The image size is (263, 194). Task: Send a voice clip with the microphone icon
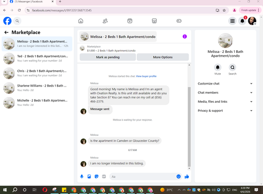click(x=82, y=177)
